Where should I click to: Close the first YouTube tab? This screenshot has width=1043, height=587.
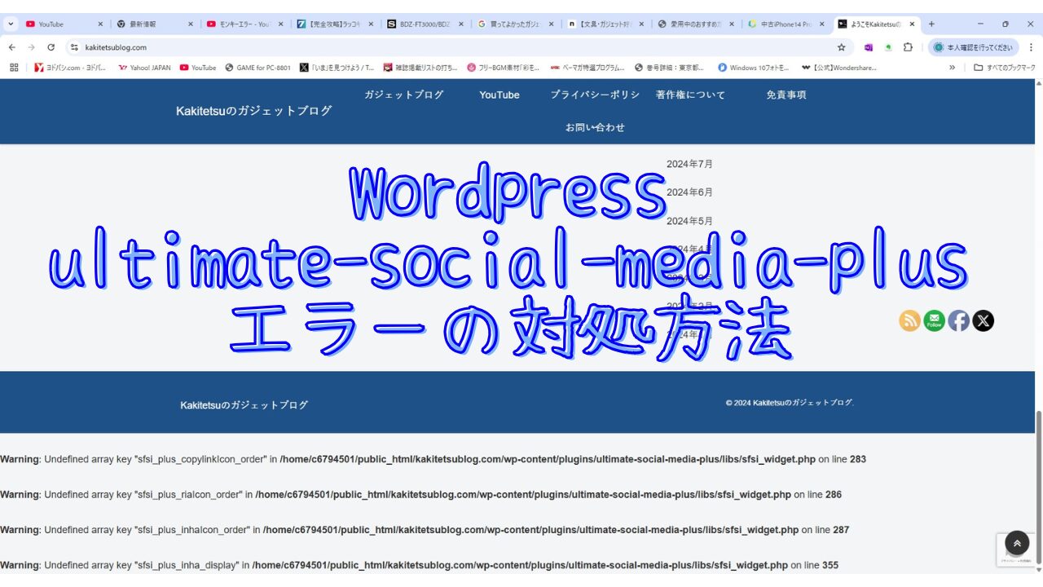[100, 24]
